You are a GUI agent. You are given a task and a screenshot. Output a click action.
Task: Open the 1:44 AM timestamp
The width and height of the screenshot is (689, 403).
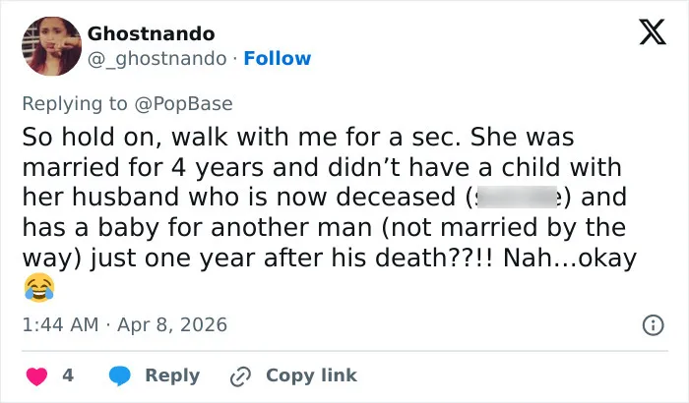pos(60,325)
